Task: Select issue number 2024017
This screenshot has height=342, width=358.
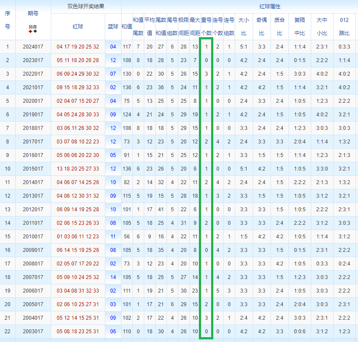Action: (33, 47)
